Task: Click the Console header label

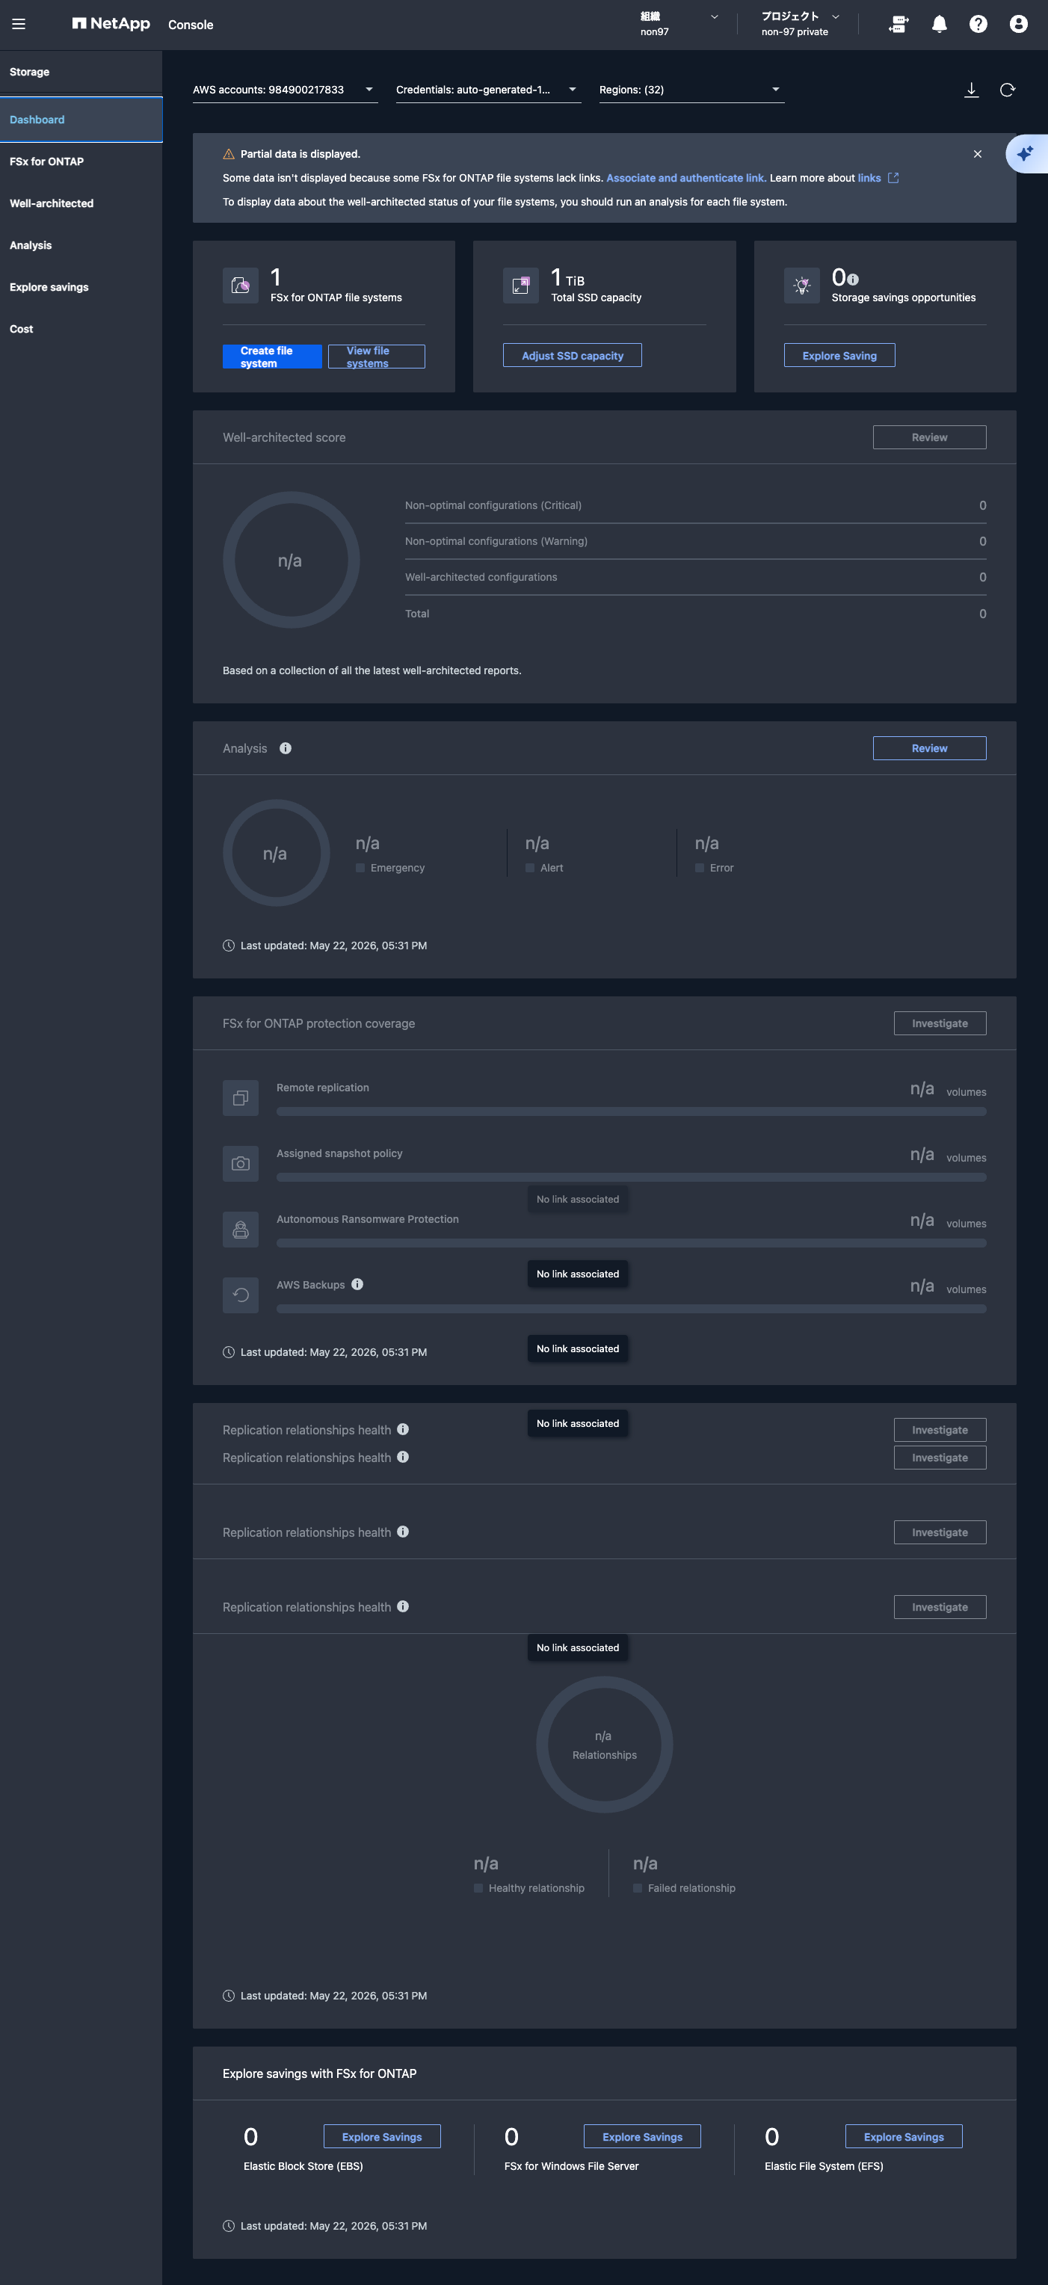Action: point(191,25)
